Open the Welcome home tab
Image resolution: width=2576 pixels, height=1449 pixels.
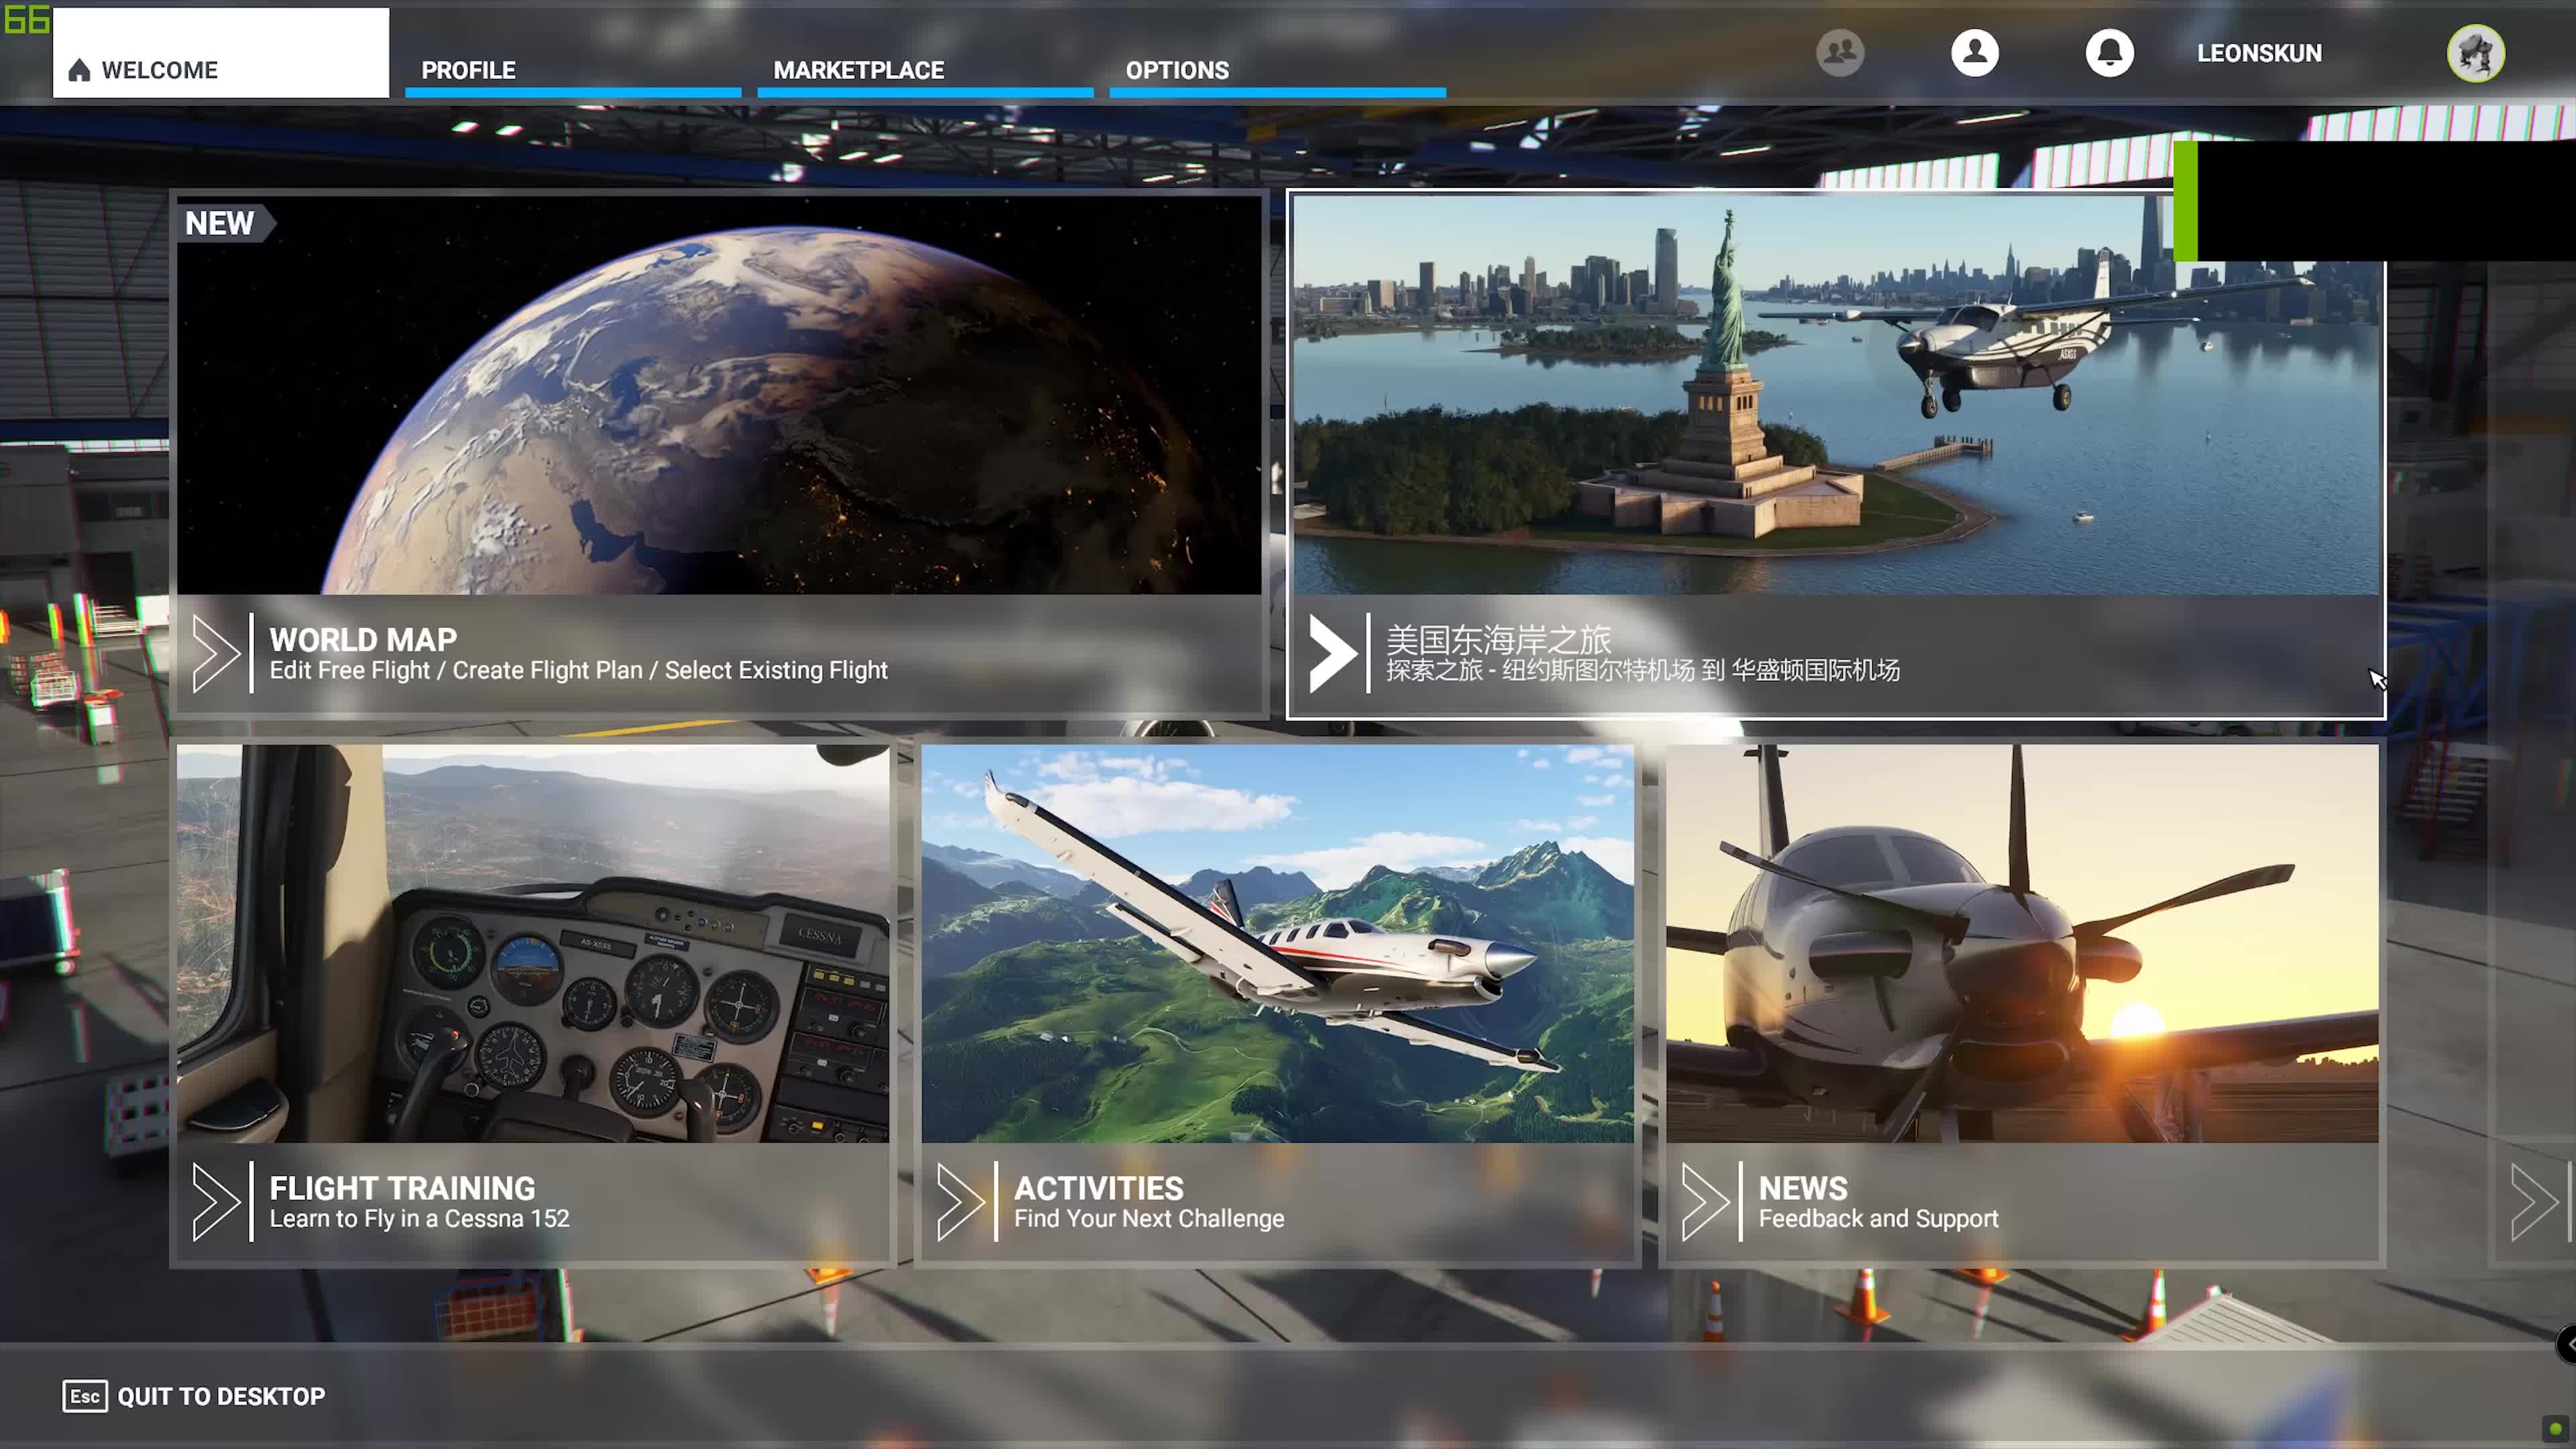point(220,53)
